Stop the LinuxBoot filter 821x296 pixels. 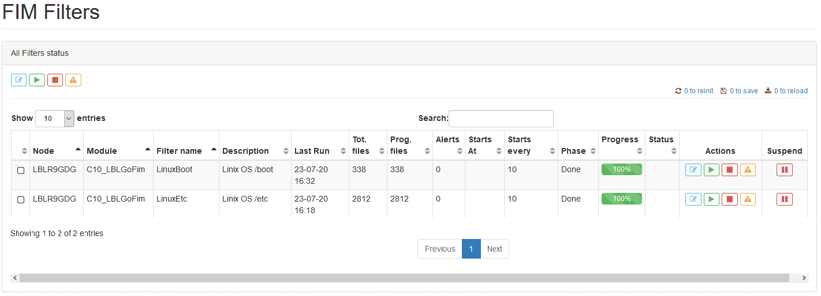pos(730,170)
